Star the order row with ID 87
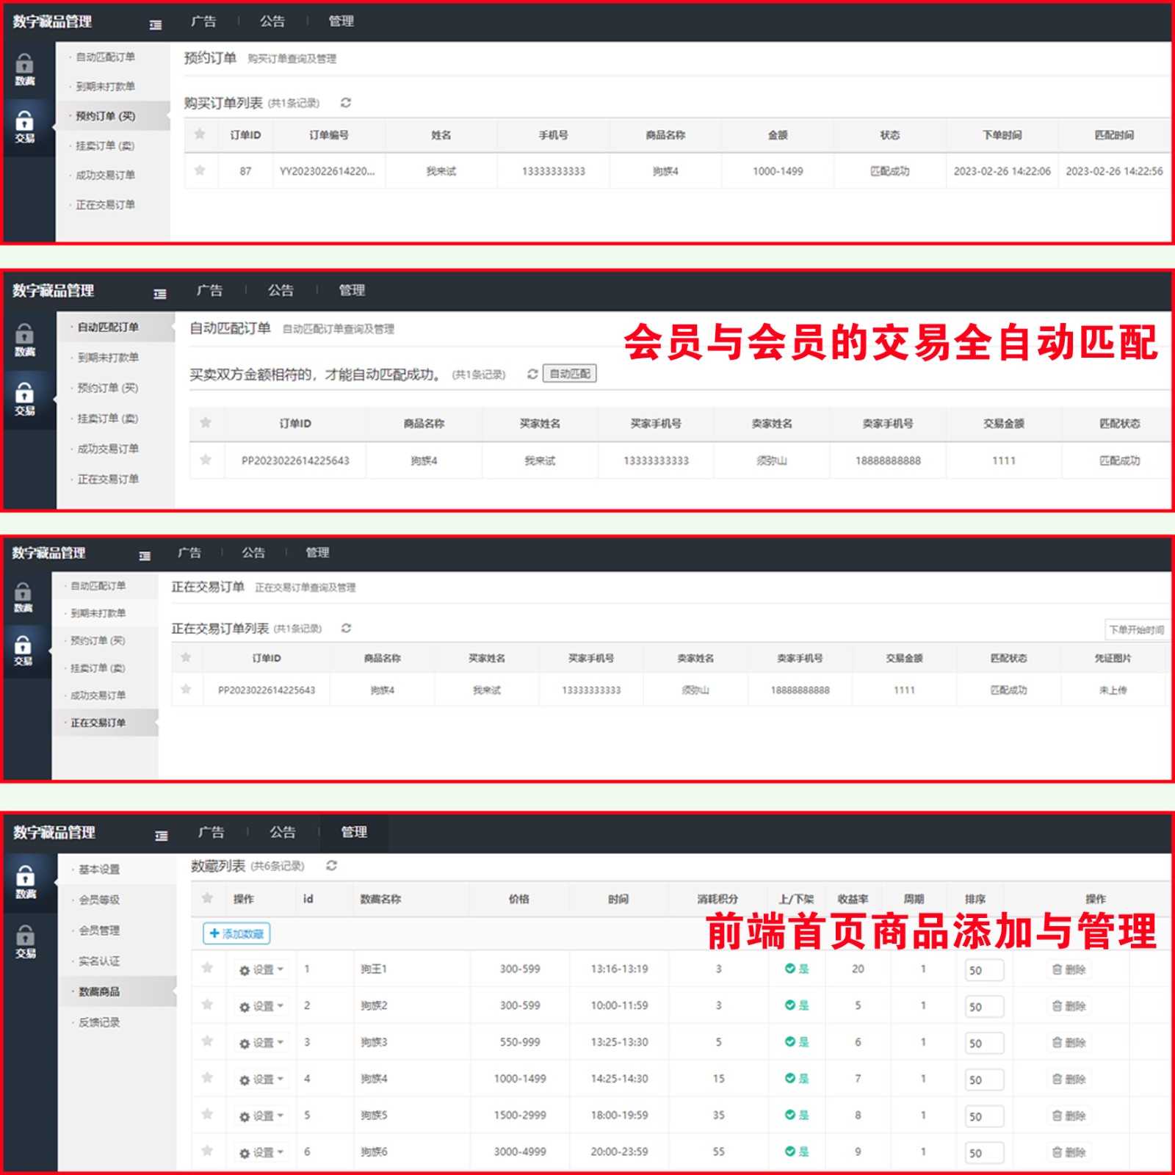This screenshot has width=1175, height=1175. coord(200,170)
